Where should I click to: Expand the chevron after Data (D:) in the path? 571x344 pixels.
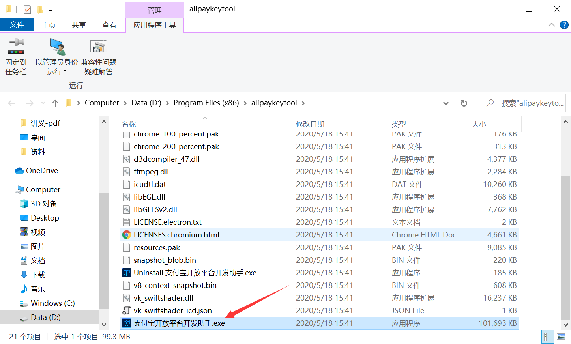point(167,103)
